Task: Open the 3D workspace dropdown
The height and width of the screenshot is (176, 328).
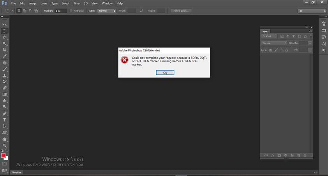Action: click(x=312, y=11)
